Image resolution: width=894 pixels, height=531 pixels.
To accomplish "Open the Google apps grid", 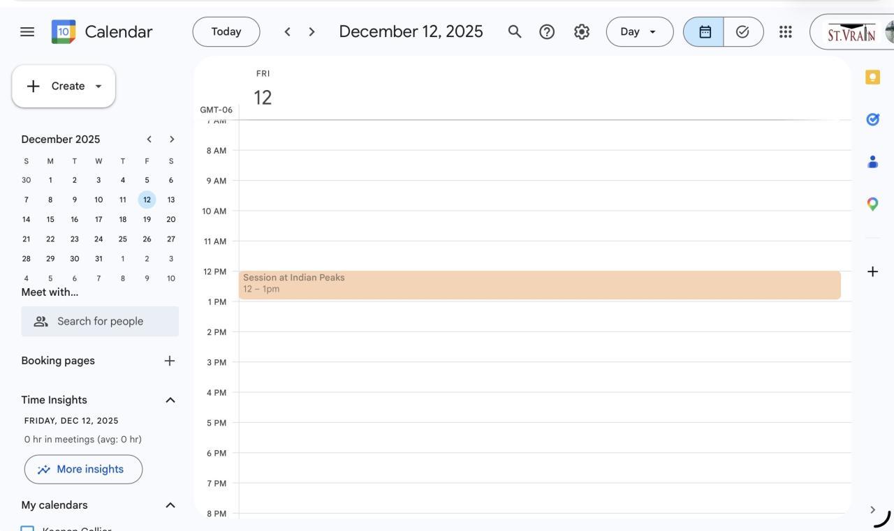I will [785, 31].
